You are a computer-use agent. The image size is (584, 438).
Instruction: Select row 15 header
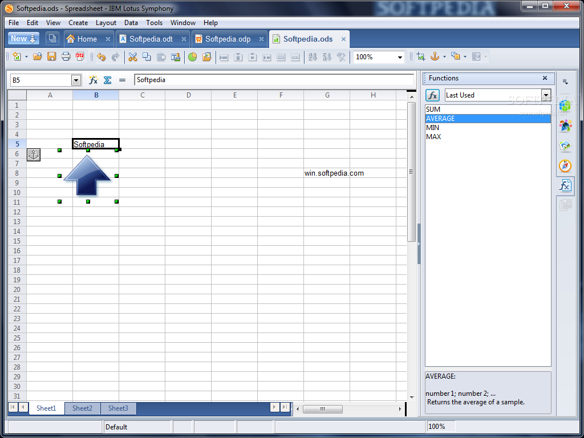pos(17,241)
